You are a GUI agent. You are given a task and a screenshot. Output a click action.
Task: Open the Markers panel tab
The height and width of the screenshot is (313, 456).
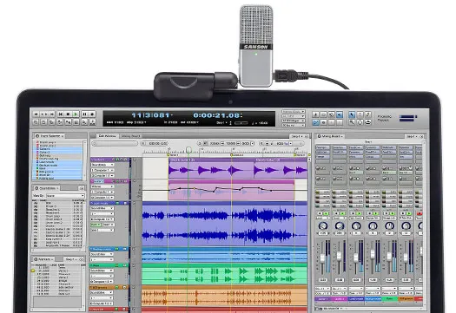coord(43,259)
